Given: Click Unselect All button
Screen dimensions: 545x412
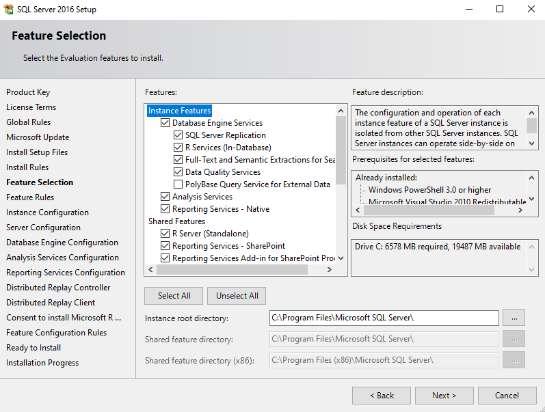Looking at the screenshot, I should point(237,296).
